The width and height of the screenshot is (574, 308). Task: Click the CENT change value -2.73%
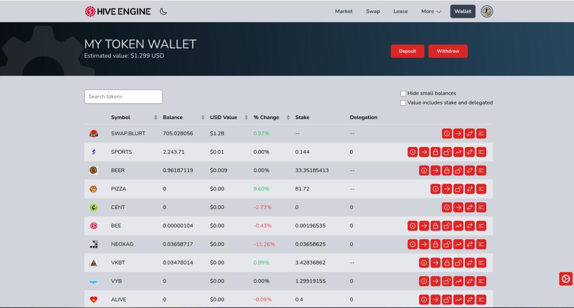tap(263, 207)
